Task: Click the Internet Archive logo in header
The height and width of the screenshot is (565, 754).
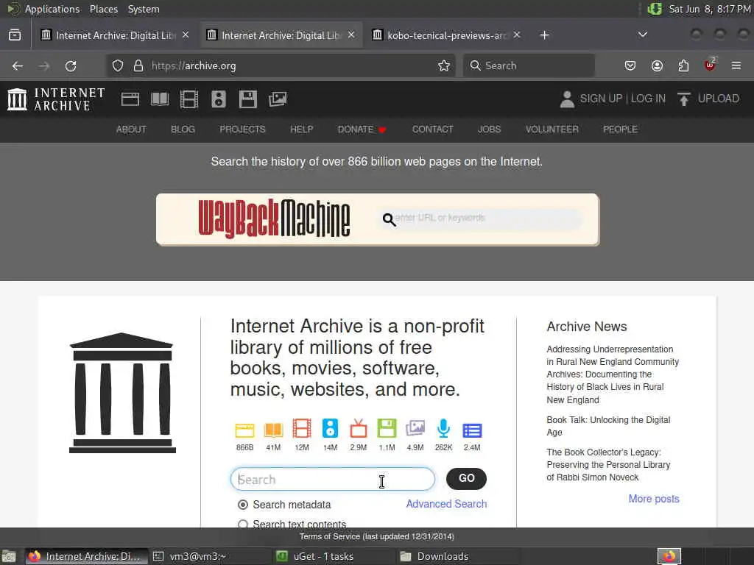Action: pos(56,99)
